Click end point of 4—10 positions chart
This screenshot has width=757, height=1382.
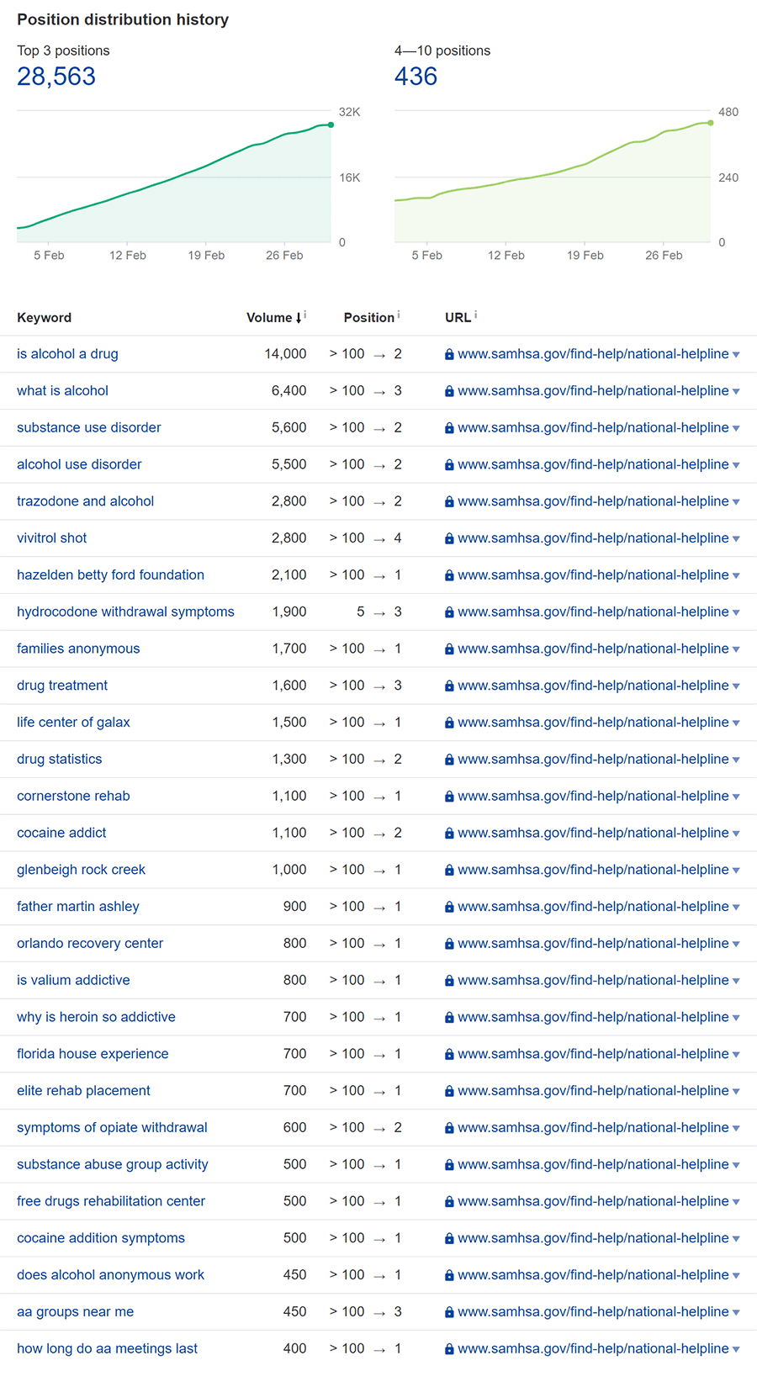(x=711, y=123)
